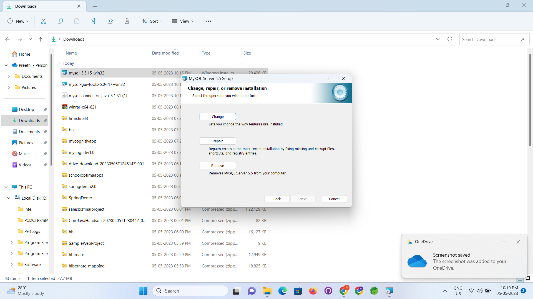Open See more options ellipsis in toolbar
This screenshot has width=533, height=299.
click(208, 21)
